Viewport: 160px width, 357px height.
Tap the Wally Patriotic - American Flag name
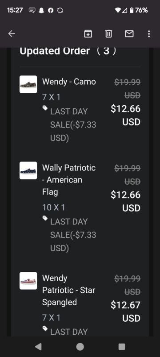69,180
